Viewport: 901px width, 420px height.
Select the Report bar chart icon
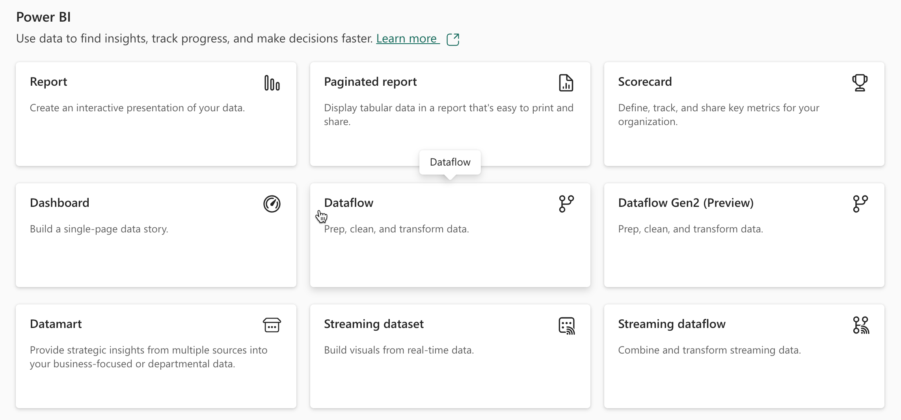click(272, 83)
